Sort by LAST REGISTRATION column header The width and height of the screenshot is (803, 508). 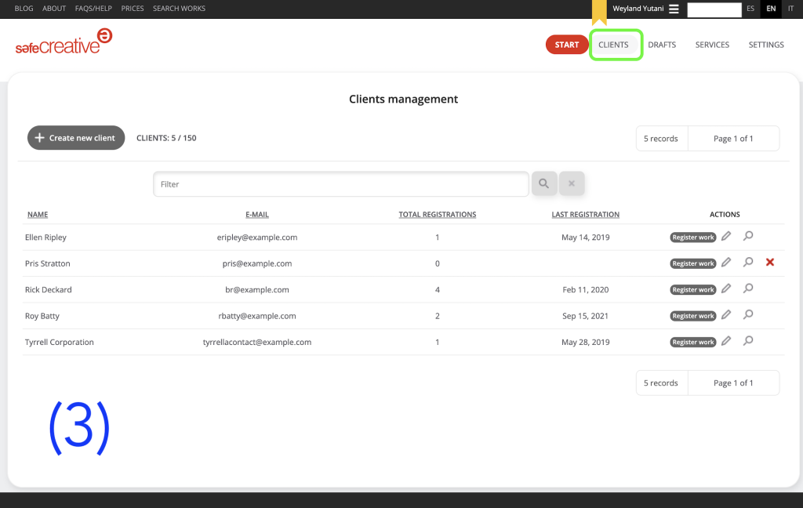[x=585, y=215]
